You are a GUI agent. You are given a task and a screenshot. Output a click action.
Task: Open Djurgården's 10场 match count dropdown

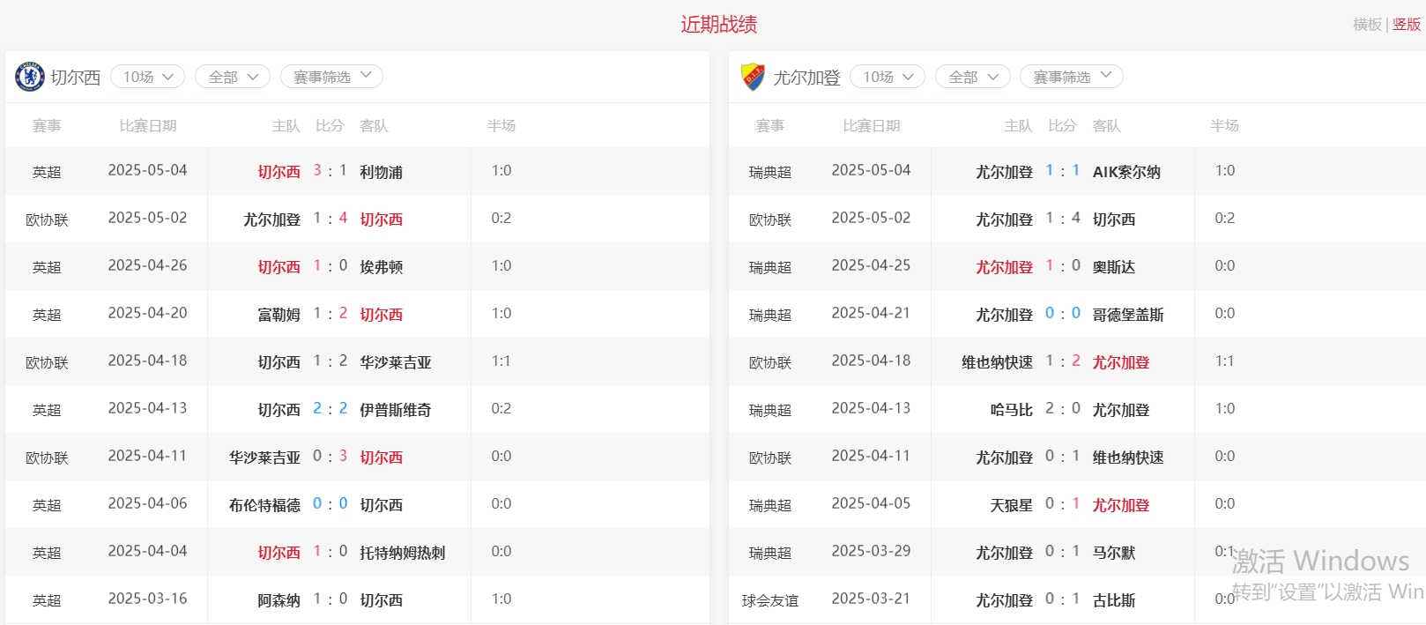[887, 77]
